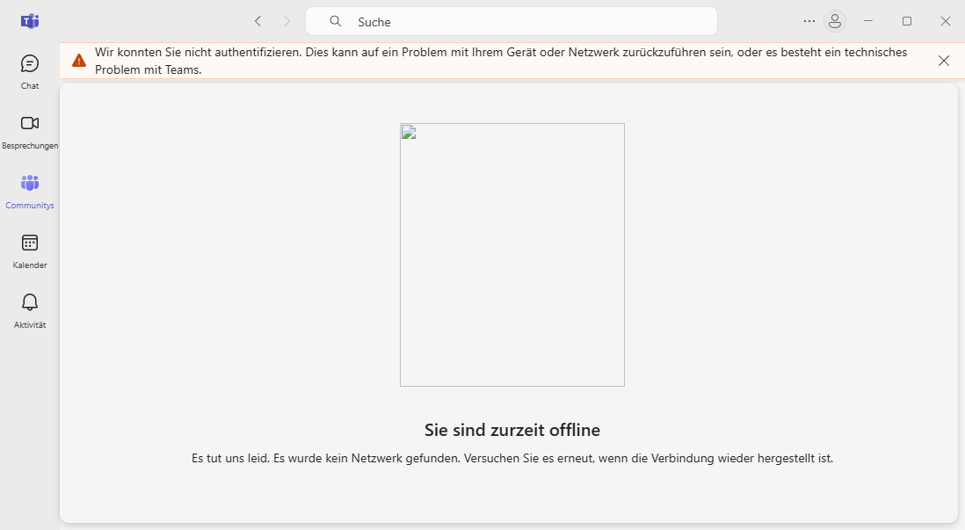Open the three-dots more options menu

click(809, 22)
